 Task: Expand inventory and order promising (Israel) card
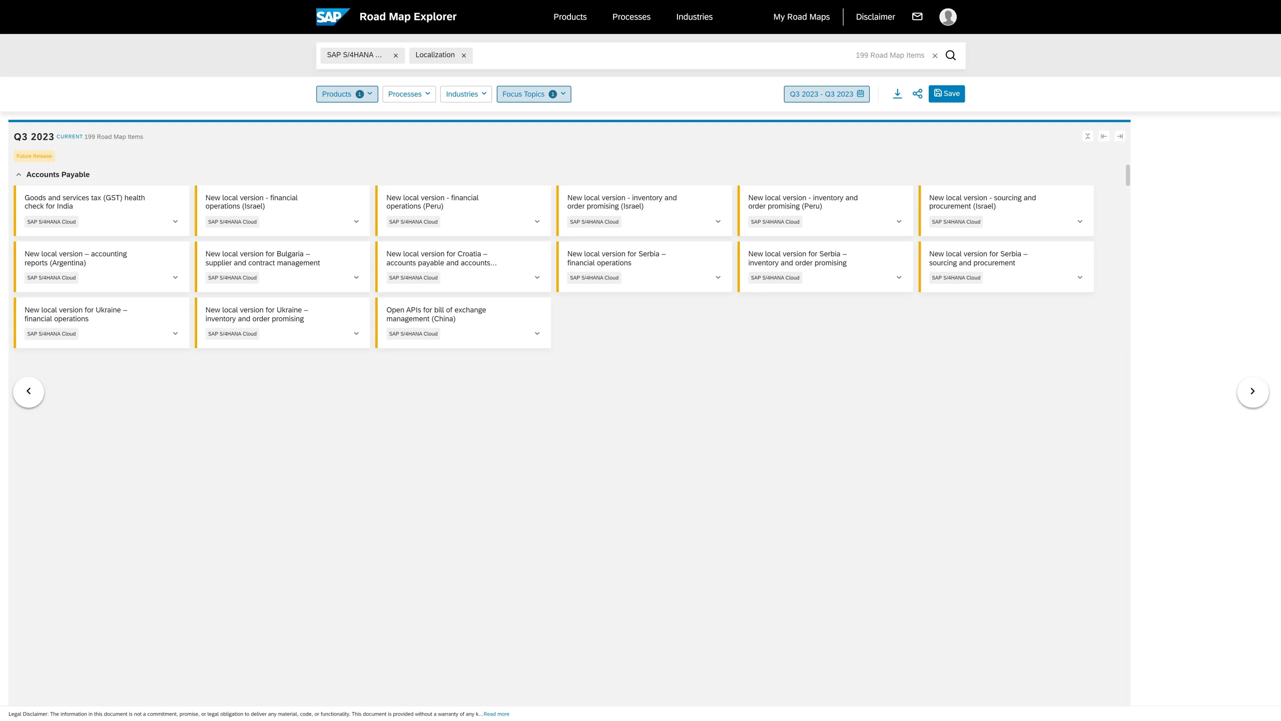pyautogui.click(x=718, y=222)
